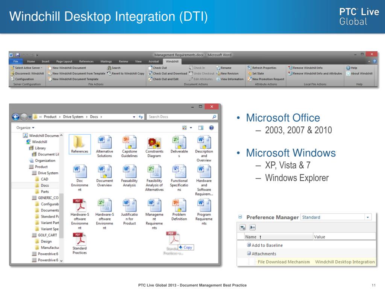385x289 pixels.
Task: Switch to the Home ribbon tab
Action: click(x=31, y=61)
